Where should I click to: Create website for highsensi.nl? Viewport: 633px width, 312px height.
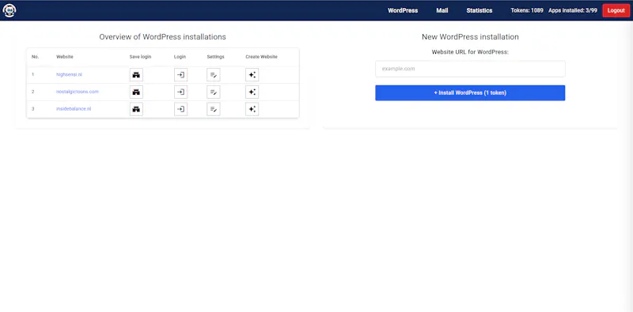click(x=252, y=75)
